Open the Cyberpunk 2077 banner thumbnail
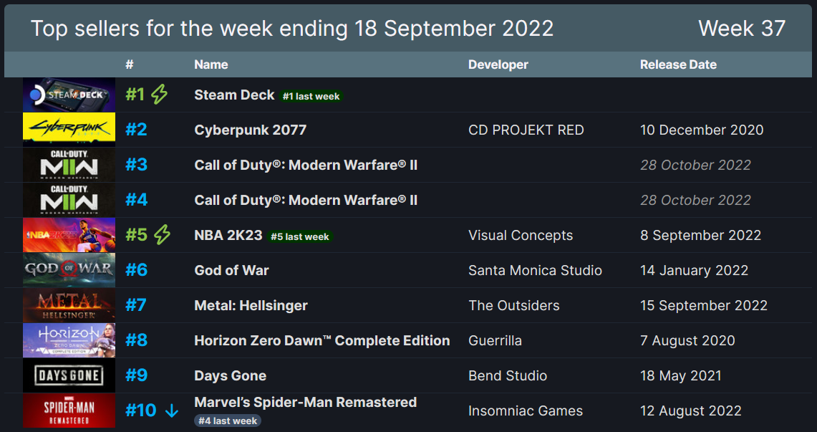The width and height of the screenshot is (817, 432). 69,130
